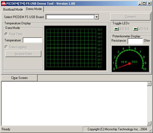Click the Connect button
The height and width of the screenshot is (133, 153).
[130, 17]
